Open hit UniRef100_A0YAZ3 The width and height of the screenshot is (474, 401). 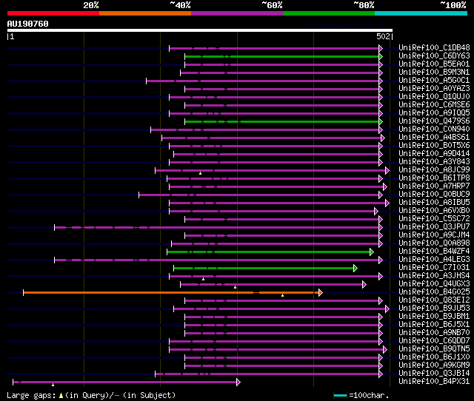[434, 89]
